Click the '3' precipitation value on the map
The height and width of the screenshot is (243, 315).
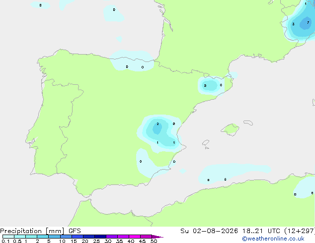coord(293,24)
